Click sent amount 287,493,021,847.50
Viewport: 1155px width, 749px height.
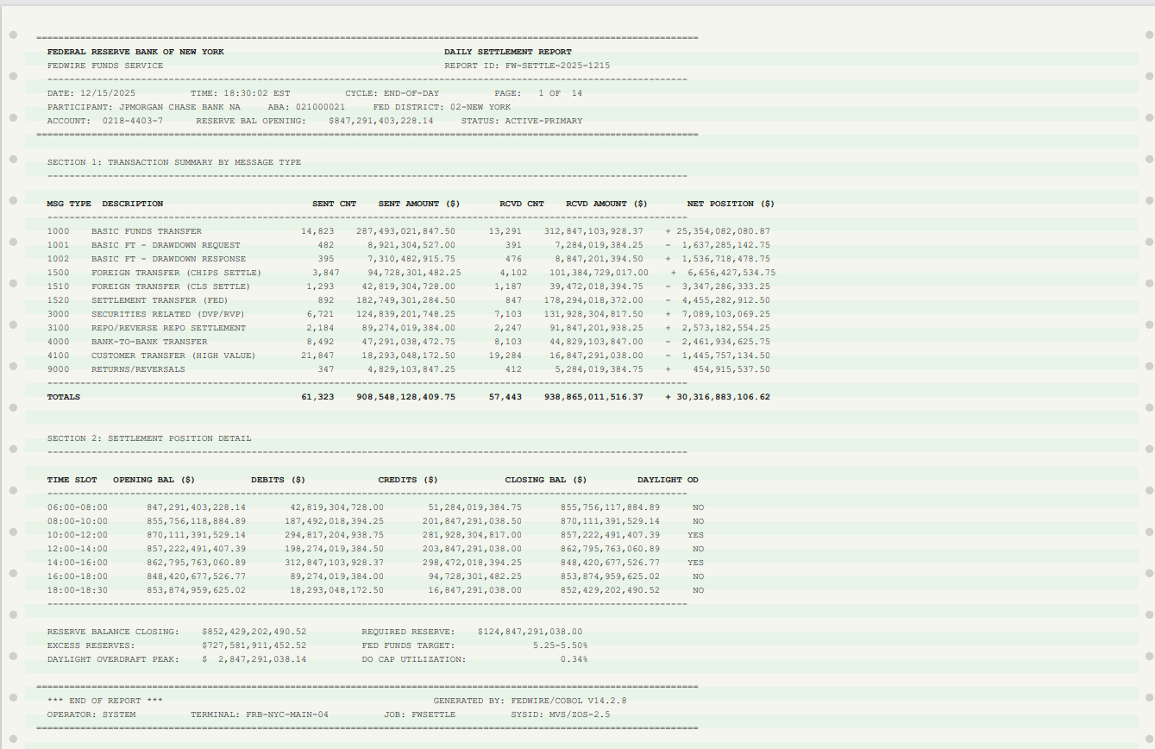pyautogui.click(x=405, y=231)
